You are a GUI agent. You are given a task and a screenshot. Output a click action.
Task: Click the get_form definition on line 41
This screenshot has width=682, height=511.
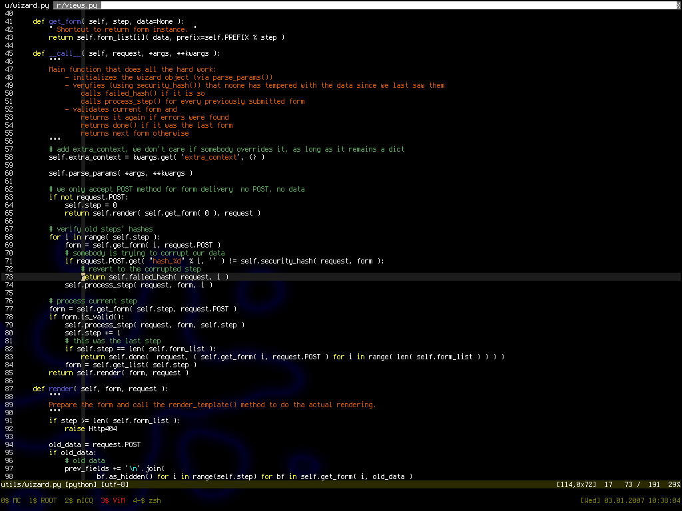tap(65, 21)
